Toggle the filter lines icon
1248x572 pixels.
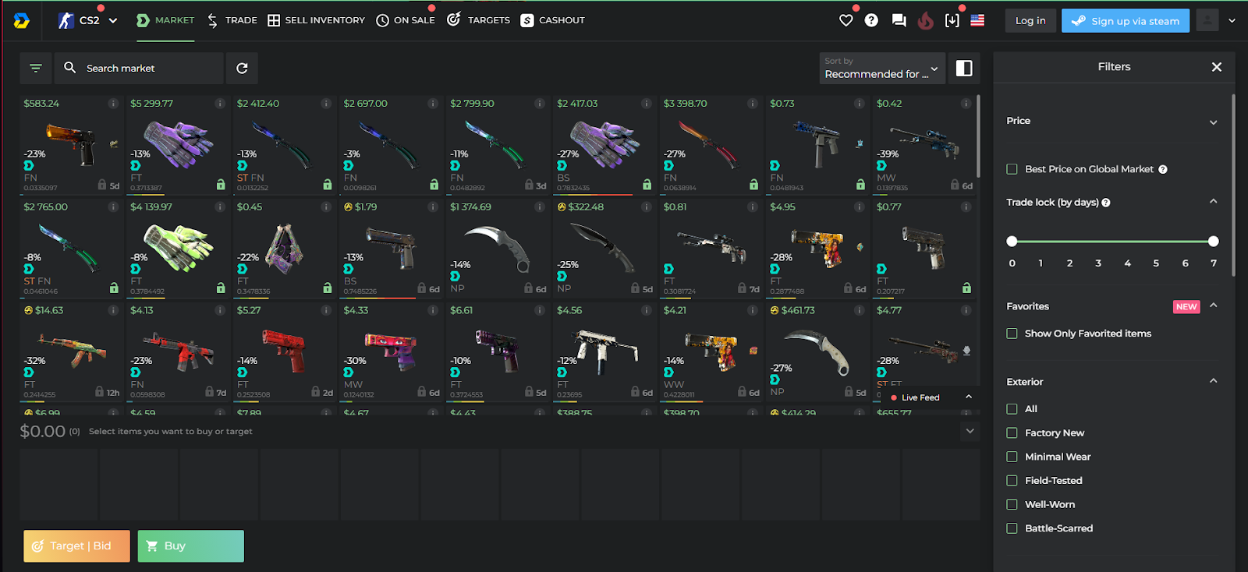tap(36, 69)
